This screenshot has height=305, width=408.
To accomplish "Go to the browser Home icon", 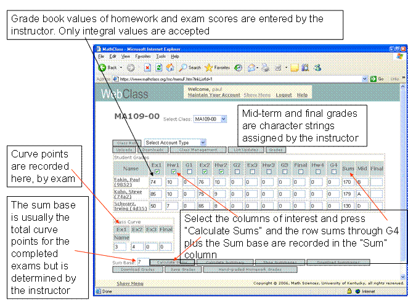I will click(x=170, y=67).
